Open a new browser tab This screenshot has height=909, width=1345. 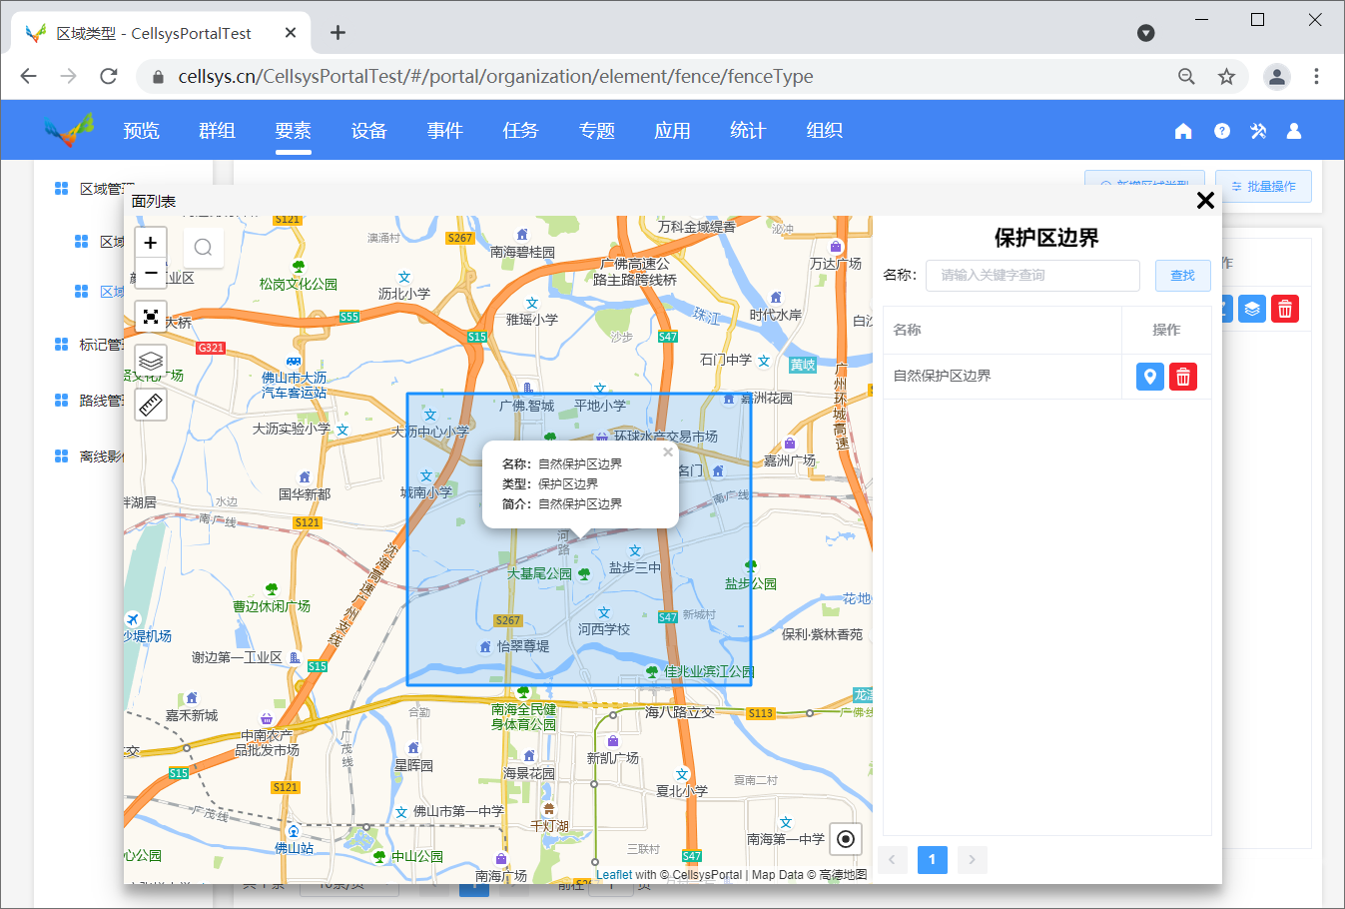(338, 33)
